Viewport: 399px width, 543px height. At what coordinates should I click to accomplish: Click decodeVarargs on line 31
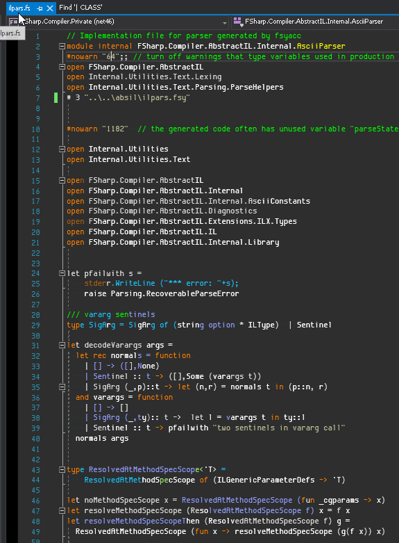(112, 346)
